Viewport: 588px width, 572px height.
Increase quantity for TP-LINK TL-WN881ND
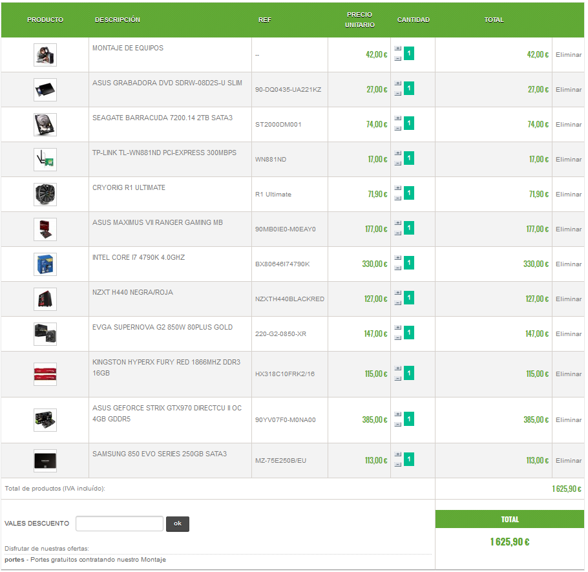[398, 153]
